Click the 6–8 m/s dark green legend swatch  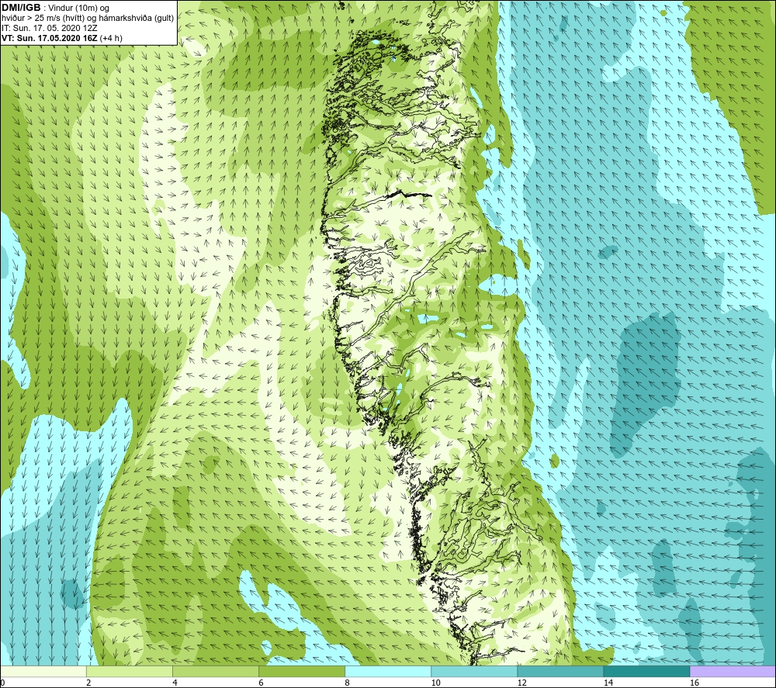pyautogui.click(x=301, y=672)
